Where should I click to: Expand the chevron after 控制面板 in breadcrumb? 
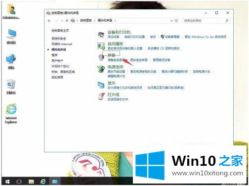pos(95,21)
